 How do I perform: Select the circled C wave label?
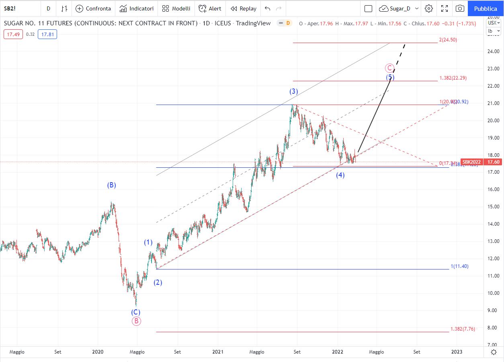pos(389,68)
